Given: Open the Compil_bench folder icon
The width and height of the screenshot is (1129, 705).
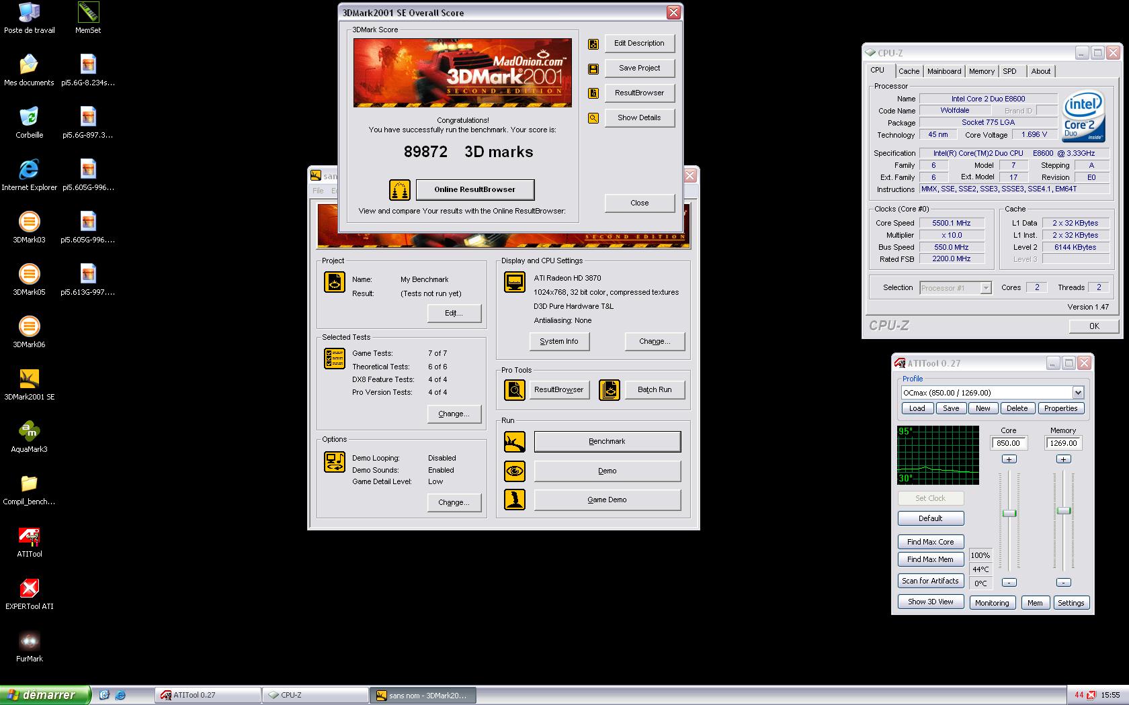Looking at the screenshot, I should click(29, 489).
